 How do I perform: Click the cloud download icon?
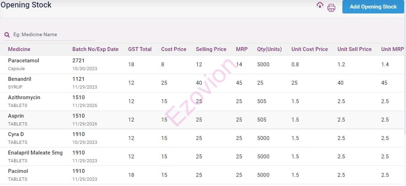pos(320,5)
